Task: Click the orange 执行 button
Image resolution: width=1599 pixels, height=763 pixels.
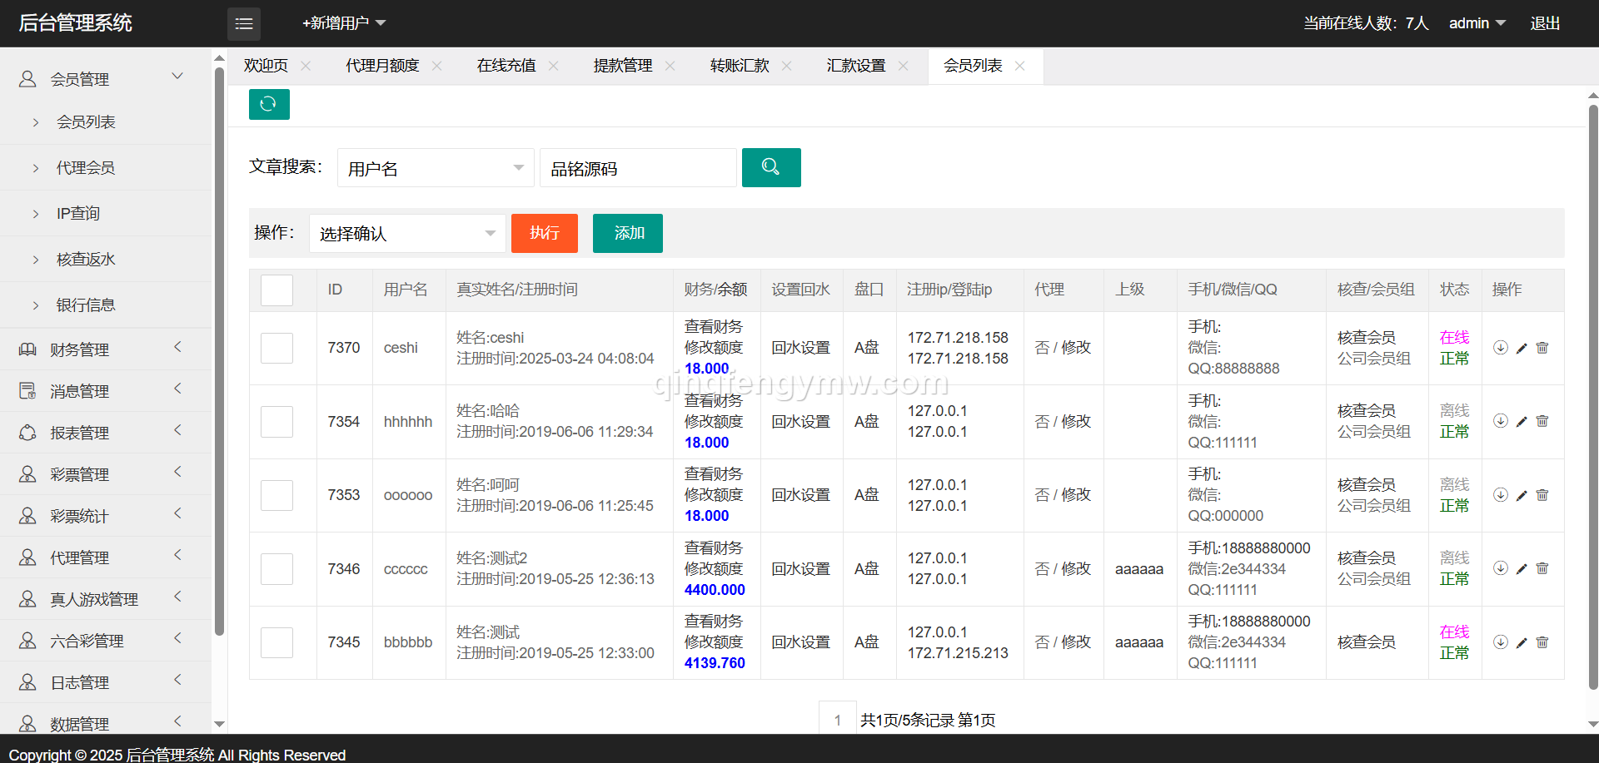Action: [x=544, y=233]
